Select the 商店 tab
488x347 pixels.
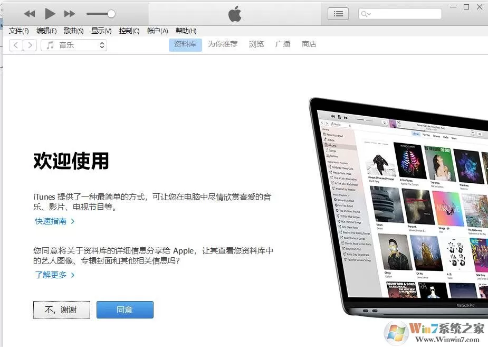click(309, 44)
